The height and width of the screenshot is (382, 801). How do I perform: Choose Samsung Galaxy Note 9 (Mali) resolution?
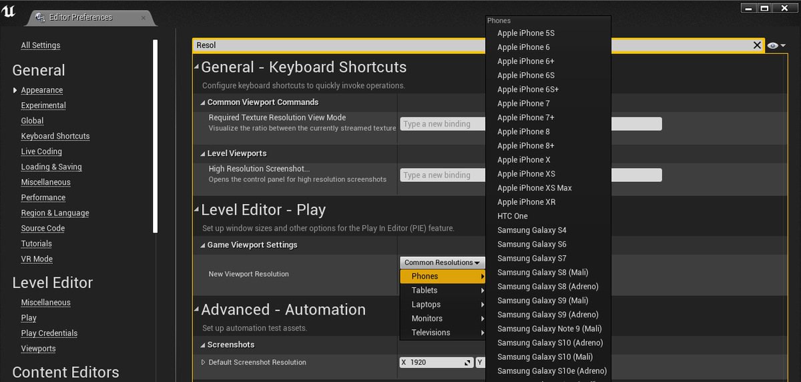(548, 329)
